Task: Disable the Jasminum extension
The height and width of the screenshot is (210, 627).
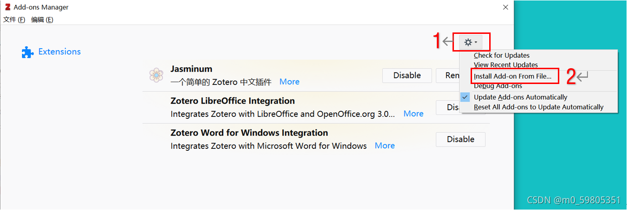Action: tap(407, 75)
